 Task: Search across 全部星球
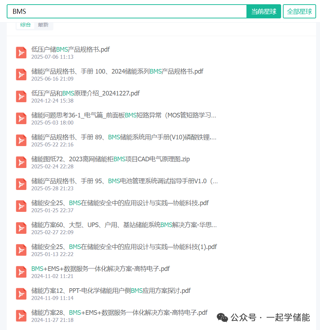299,11
